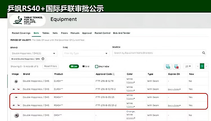The height and width of the screenshot is (121, 211).
Task: Open the Filter By Type dropdown
Action: point(86,53)
